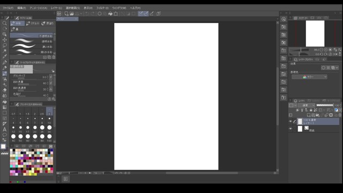Viewport: 343px width, 193px height.
Task: Select the Lasso selection tool
Action: click(x=4, y=45)
